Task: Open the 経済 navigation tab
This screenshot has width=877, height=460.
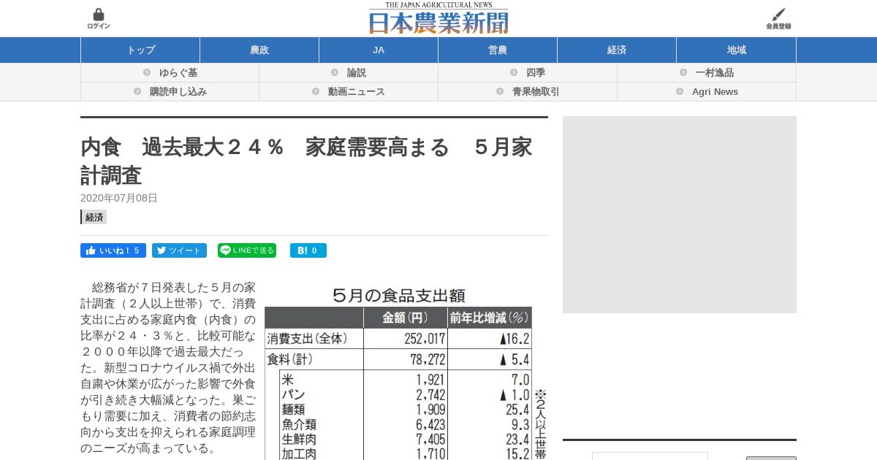Action: coord(617,50)
